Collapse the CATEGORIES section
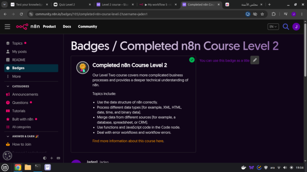307x172 pixels. coord(8,86)
